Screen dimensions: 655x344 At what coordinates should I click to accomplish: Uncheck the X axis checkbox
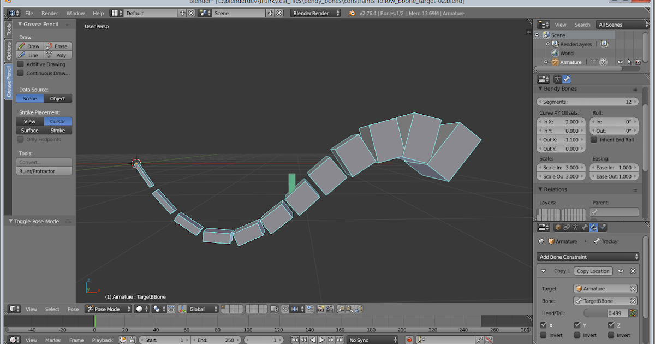[543, 325]
